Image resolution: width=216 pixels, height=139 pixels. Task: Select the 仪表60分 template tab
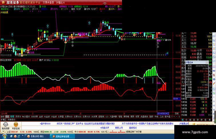(69, 116)
